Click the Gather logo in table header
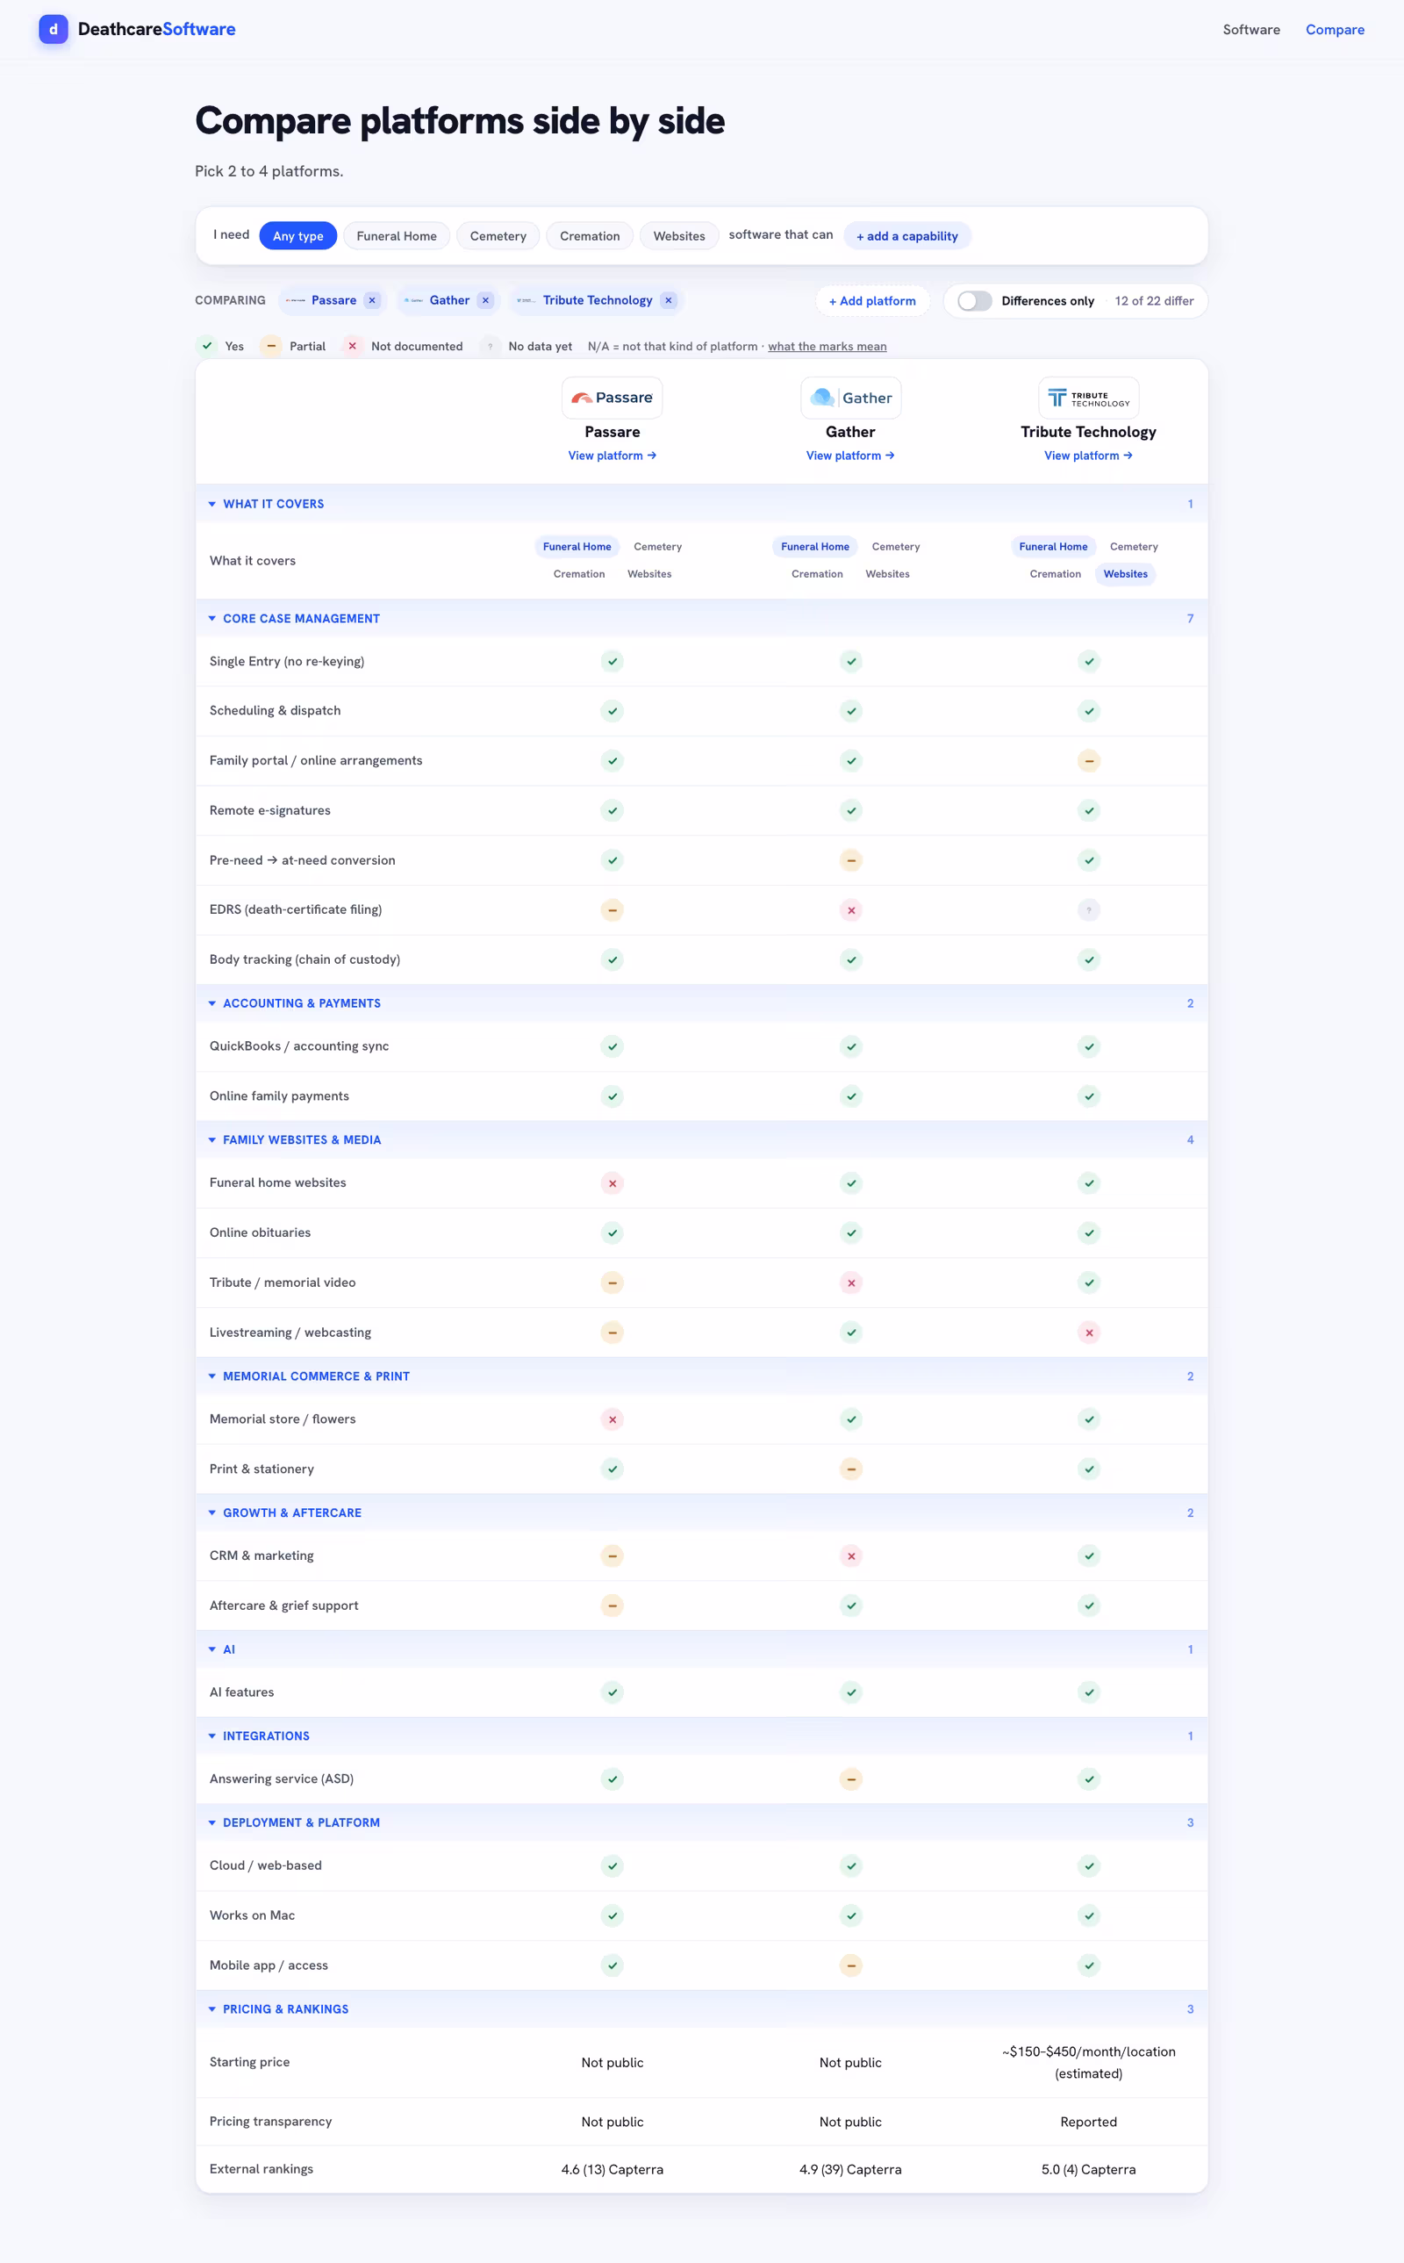 pyautogui.click(x=850, y=398)
